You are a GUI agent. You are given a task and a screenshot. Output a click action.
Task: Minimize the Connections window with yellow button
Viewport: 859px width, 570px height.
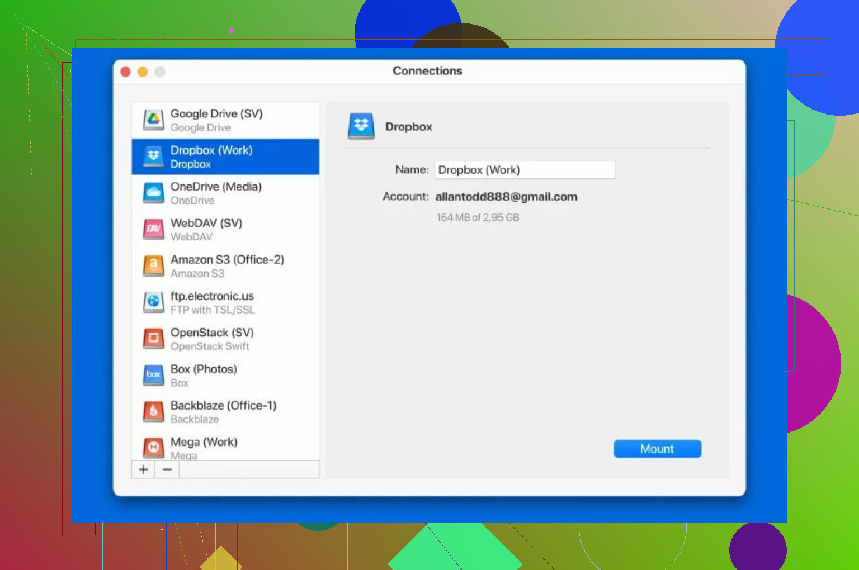tap(143, 72)
